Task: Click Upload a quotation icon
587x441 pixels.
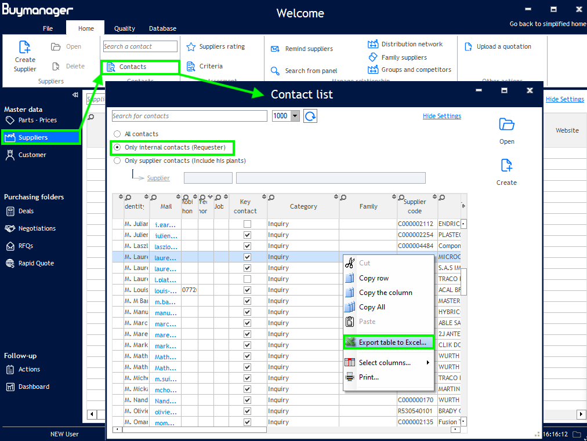Action: point(468,47)
